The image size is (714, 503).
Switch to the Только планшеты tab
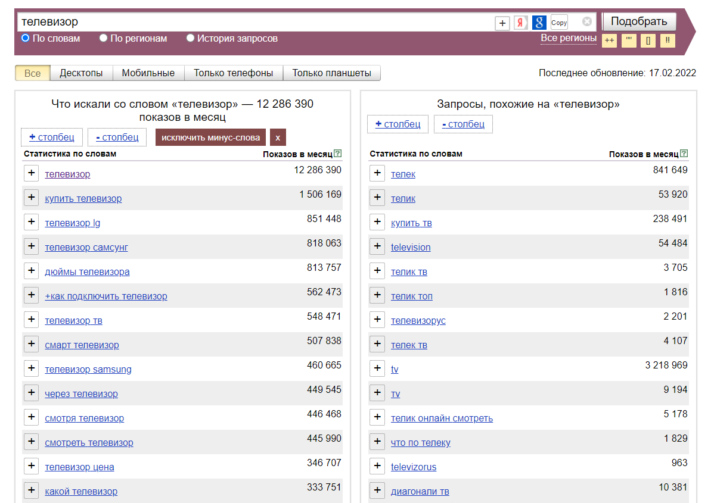click(x=331, y=73)
